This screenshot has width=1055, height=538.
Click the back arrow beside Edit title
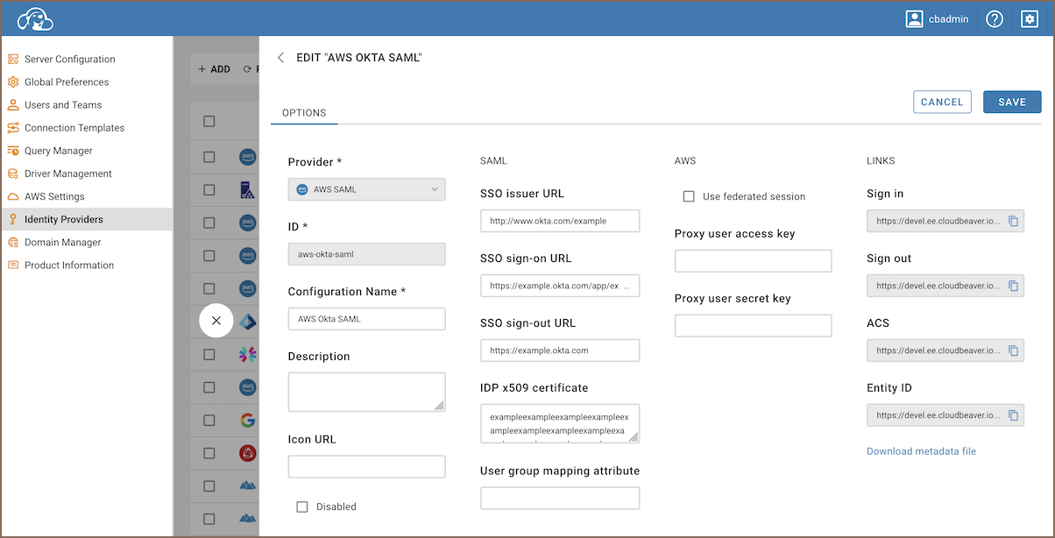point(280,58)
